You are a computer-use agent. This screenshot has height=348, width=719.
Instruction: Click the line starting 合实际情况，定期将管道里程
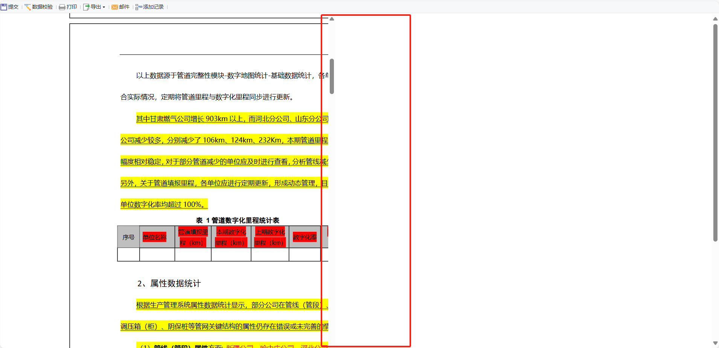pyautogui.click(x=207, y=97)
